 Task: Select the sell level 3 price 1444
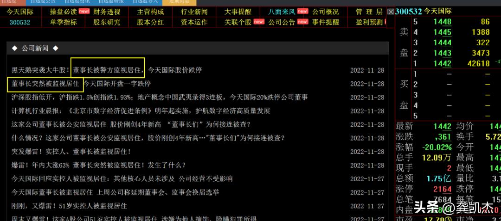443,43
